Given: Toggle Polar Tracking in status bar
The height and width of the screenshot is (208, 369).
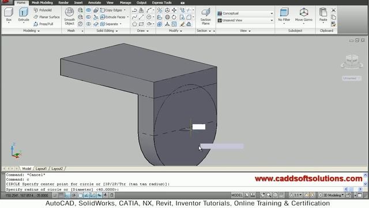Looking at the screenshot, I should (74, 195).
